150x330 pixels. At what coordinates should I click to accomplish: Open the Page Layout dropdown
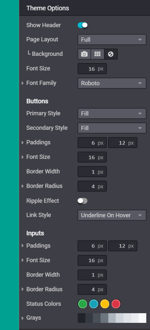pyautogui.click(x=112, y=40)
